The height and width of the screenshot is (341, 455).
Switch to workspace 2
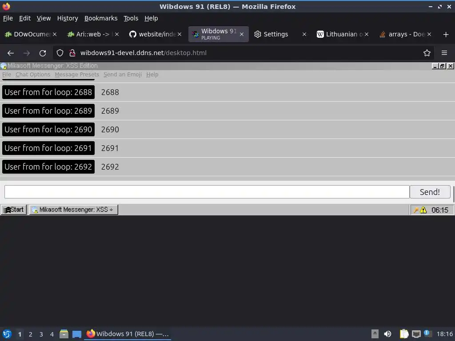click(31, 334)
